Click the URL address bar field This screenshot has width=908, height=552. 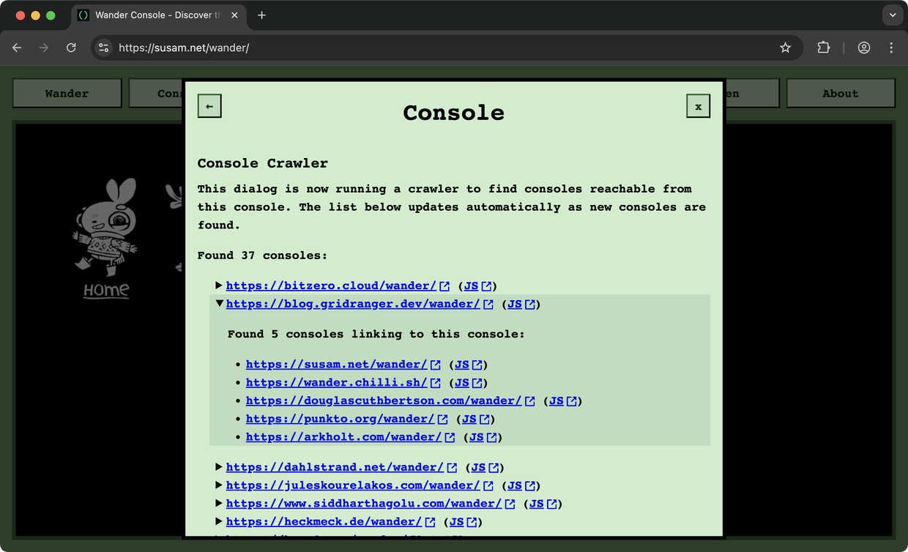coord(439,48)
